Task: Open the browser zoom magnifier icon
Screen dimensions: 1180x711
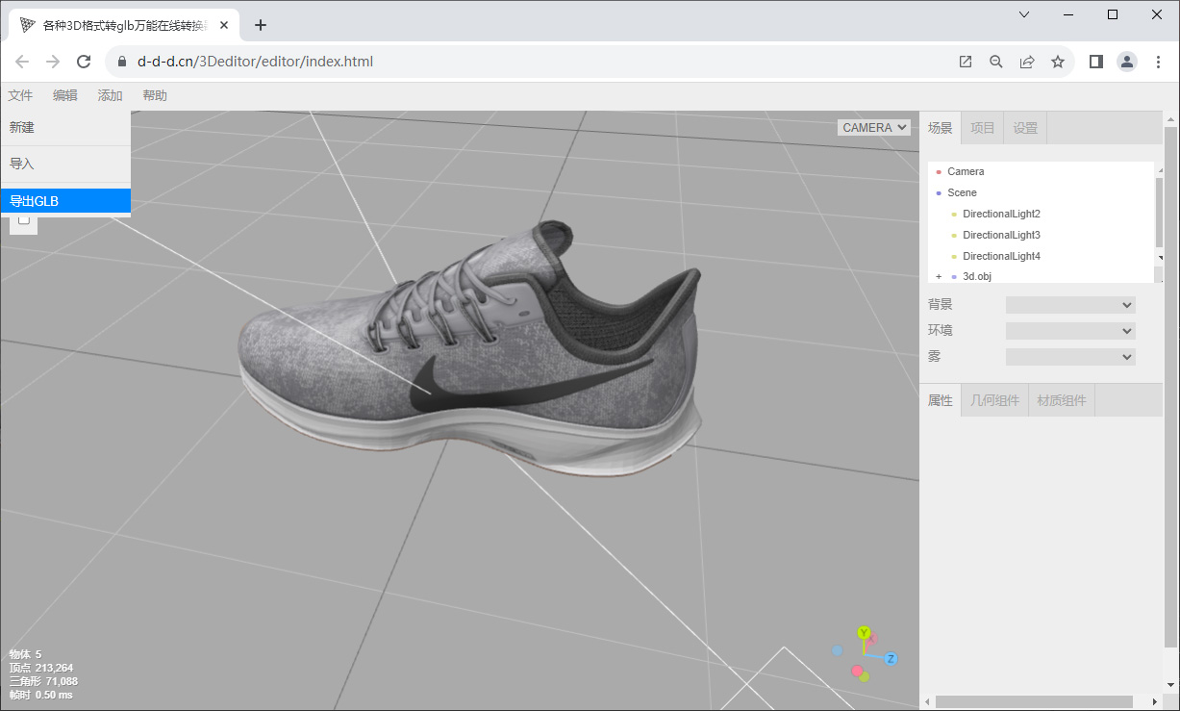Action: [x=996, y=62]
